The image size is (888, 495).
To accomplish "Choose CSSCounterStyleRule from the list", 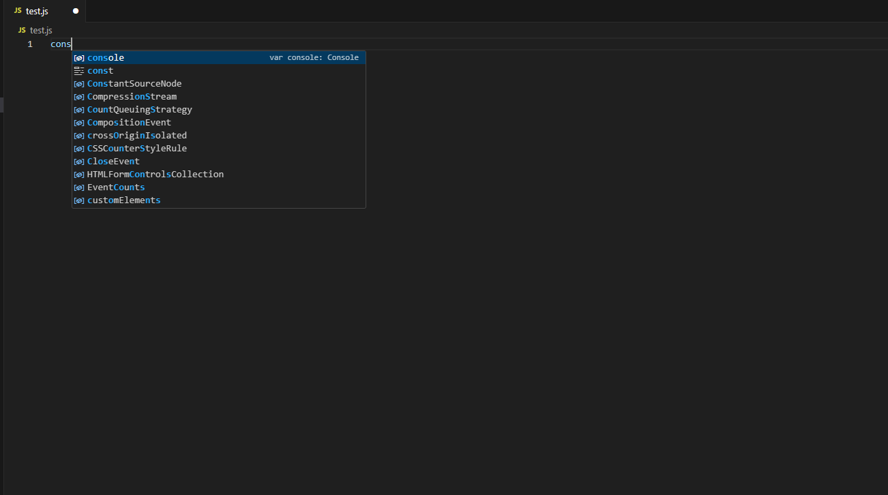I will (x=137, y=148).
